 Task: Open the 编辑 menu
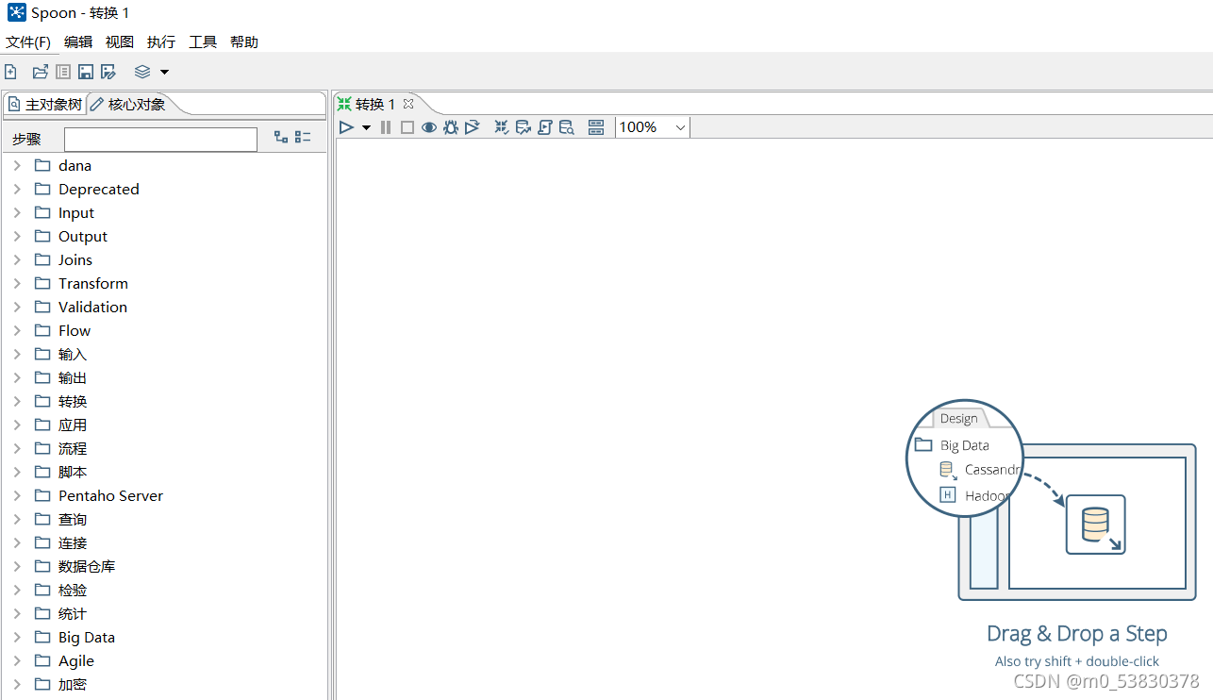click(x=78, y=42)
